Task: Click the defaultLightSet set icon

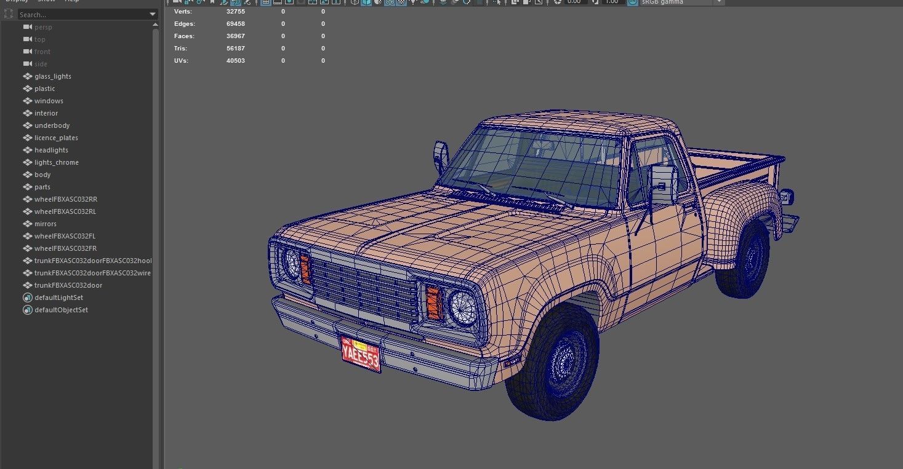Action: [x=27, y=298]
